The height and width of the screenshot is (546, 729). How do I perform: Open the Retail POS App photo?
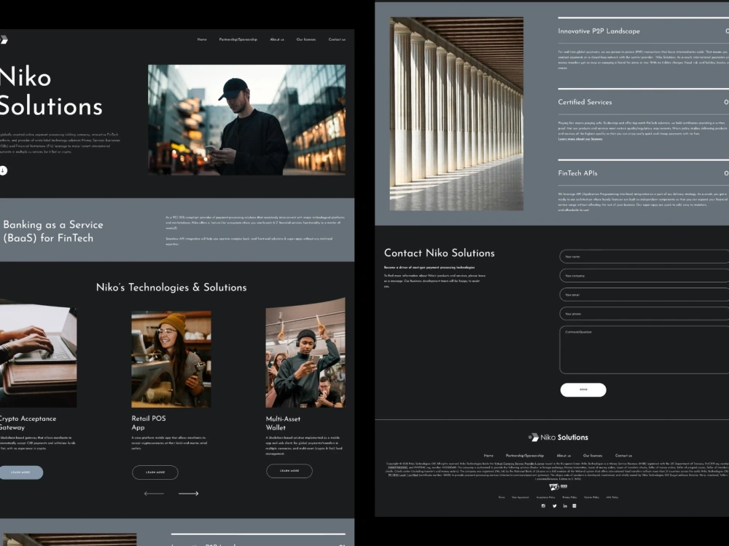pyautogui.click(x=171, y=360)
